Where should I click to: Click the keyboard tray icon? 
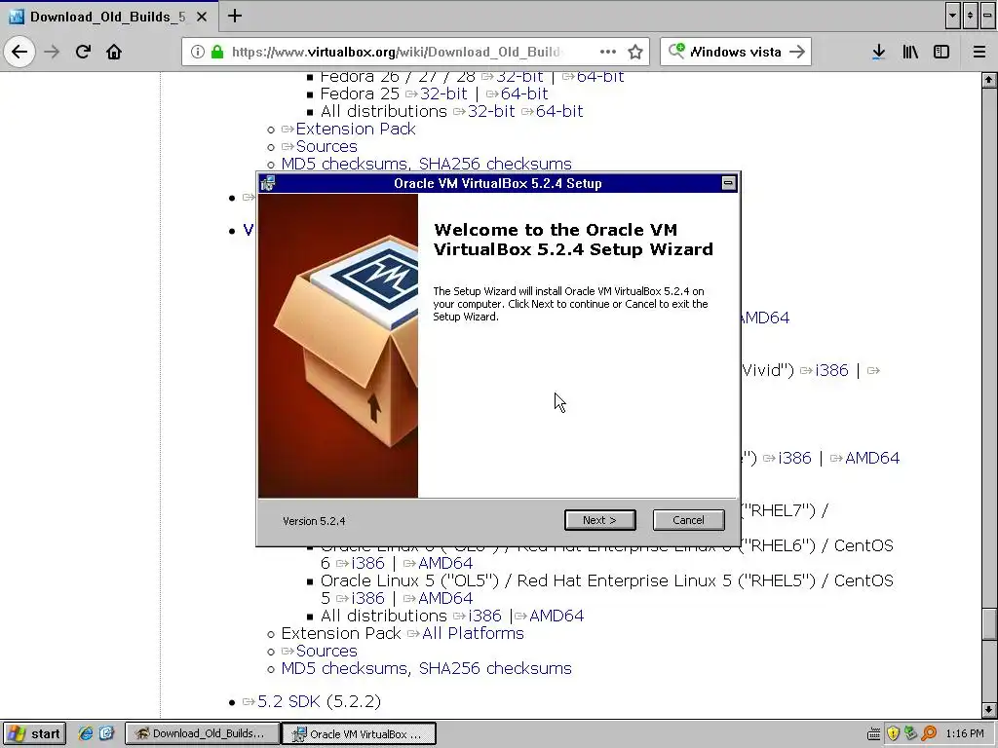click(874, 734)
